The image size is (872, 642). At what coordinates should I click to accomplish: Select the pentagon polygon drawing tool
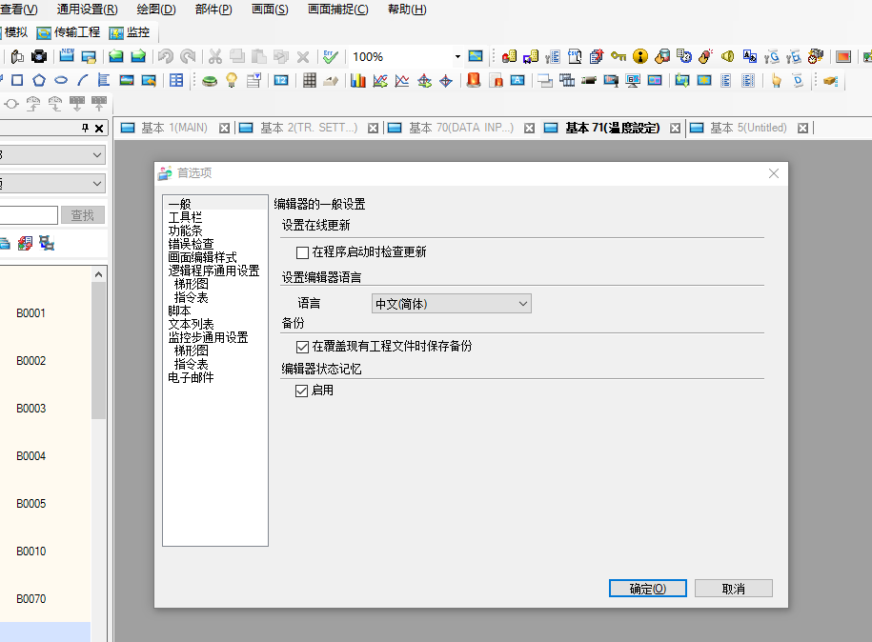tap(39, 81)
